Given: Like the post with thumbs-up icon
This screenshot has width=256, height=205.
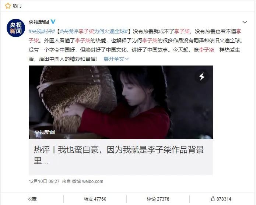Looking at the screenshot, I should tap(213, 199).
